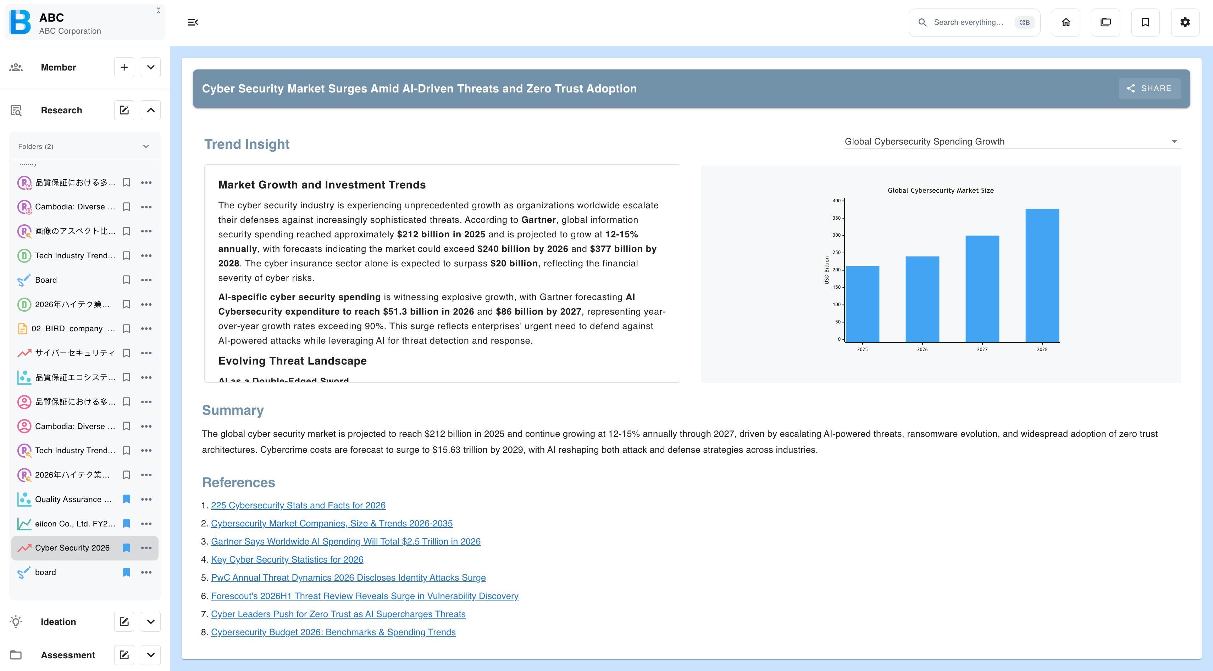Click the 2025 bar in market size chart
The height and width of the screenshot is (671, 1213).
(x=862, y=304)
